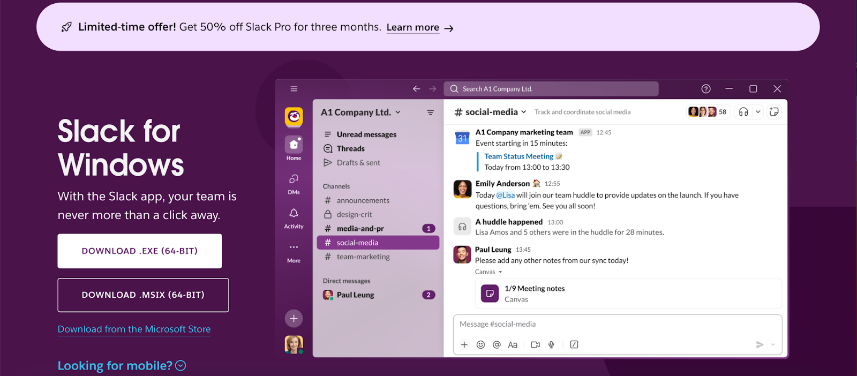The height and width of the screenshot is (376, 857).
Task: Expand the huddle options chevron
Action: pyautogui.click(x=758, y=112)
